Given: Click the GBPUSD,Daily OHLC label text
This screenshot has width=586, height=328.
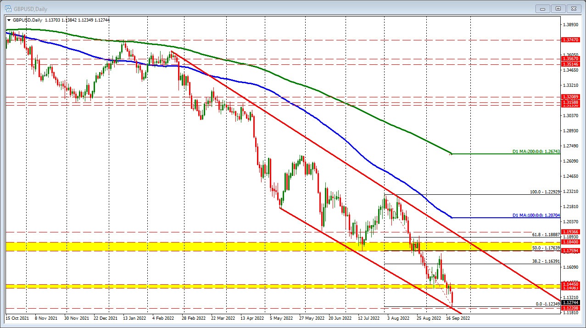Looking at the screenshot, I should pyautogui.click(x=61, y=20).
